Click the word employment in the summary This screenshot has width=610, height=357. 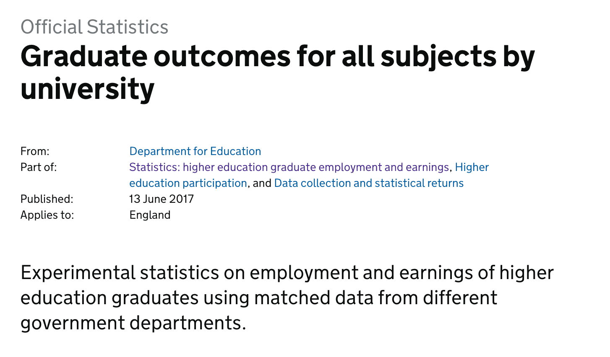tap(304, 273)
